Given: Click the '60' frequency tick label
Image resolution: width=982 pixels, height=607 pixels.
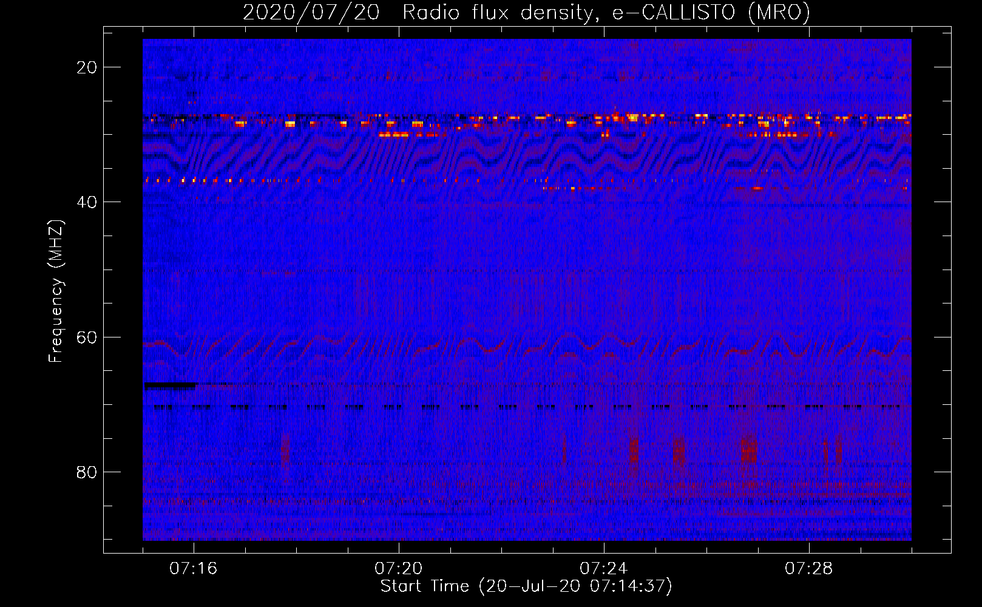Looking at the screenshot, I should pyautogui.click(x=87, y=337).
